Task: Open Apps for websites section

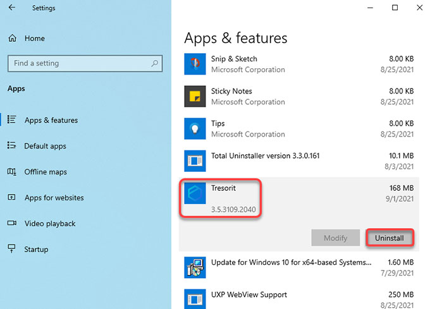Action: point(54,198)
